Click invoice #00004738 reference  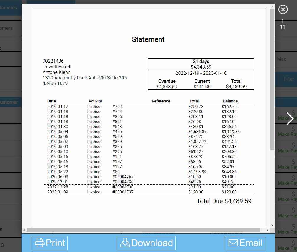123,187
